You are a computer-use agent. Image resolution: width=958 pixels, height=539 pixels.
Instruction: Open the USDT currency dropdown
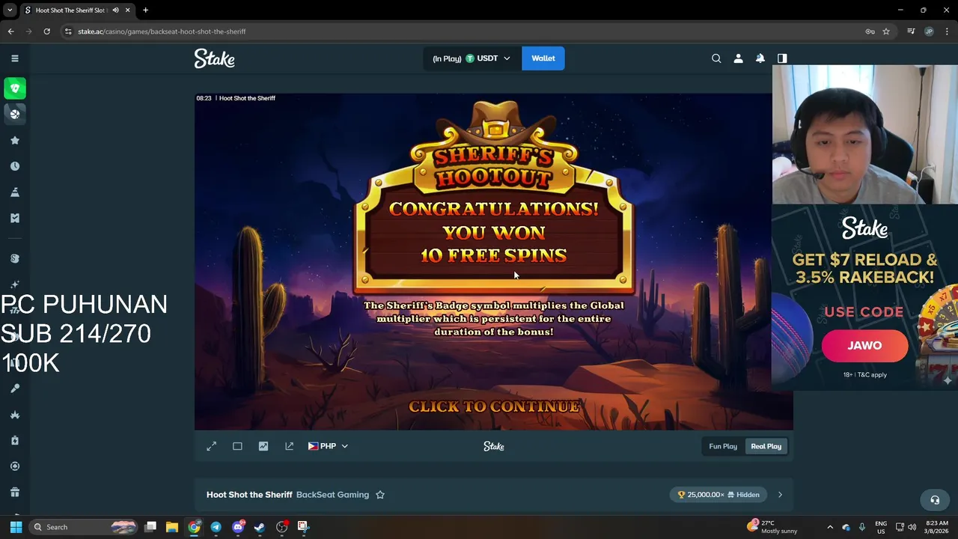472,58
